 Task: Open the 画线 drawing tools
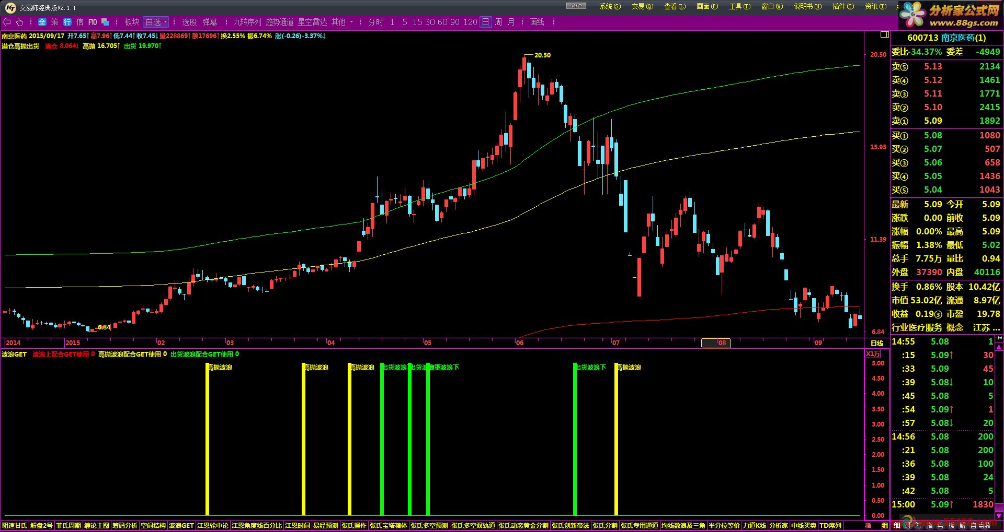tap(537, 22)
